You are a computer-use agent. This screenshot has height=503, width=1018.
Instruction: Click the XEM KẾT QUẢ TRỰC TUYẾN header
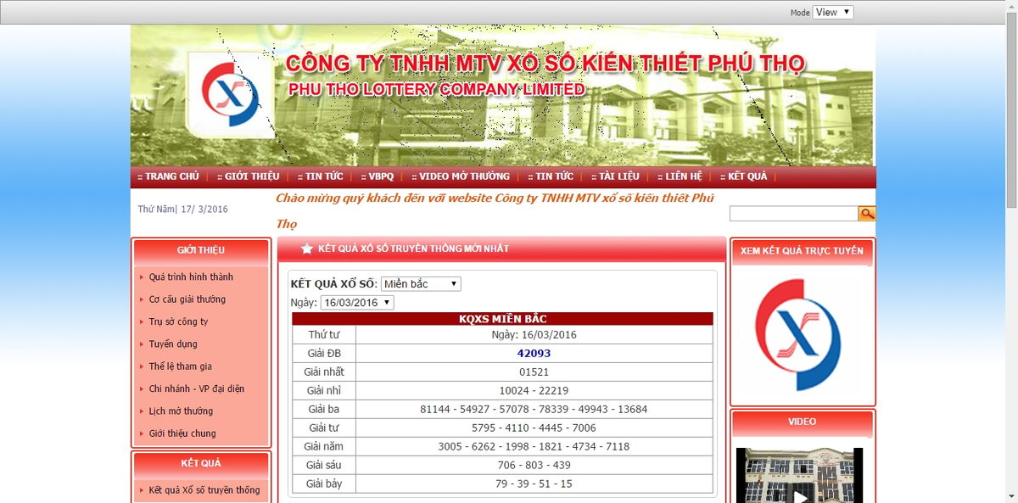point(802,251)
